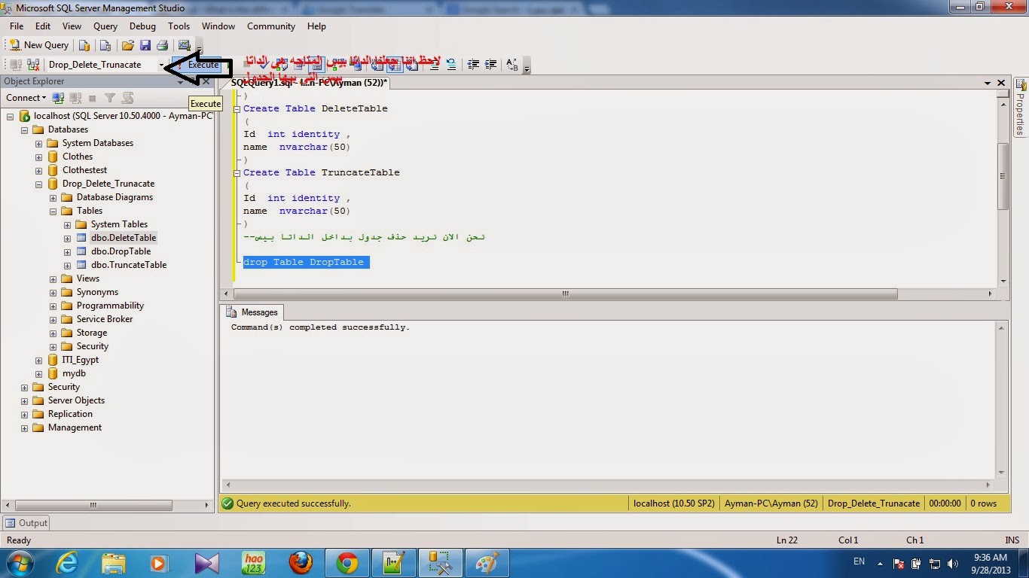Viewport: 1029px width, 578px height.
Task: Open the Query menu
Action: pyautogui.click(x=105, y=26)
